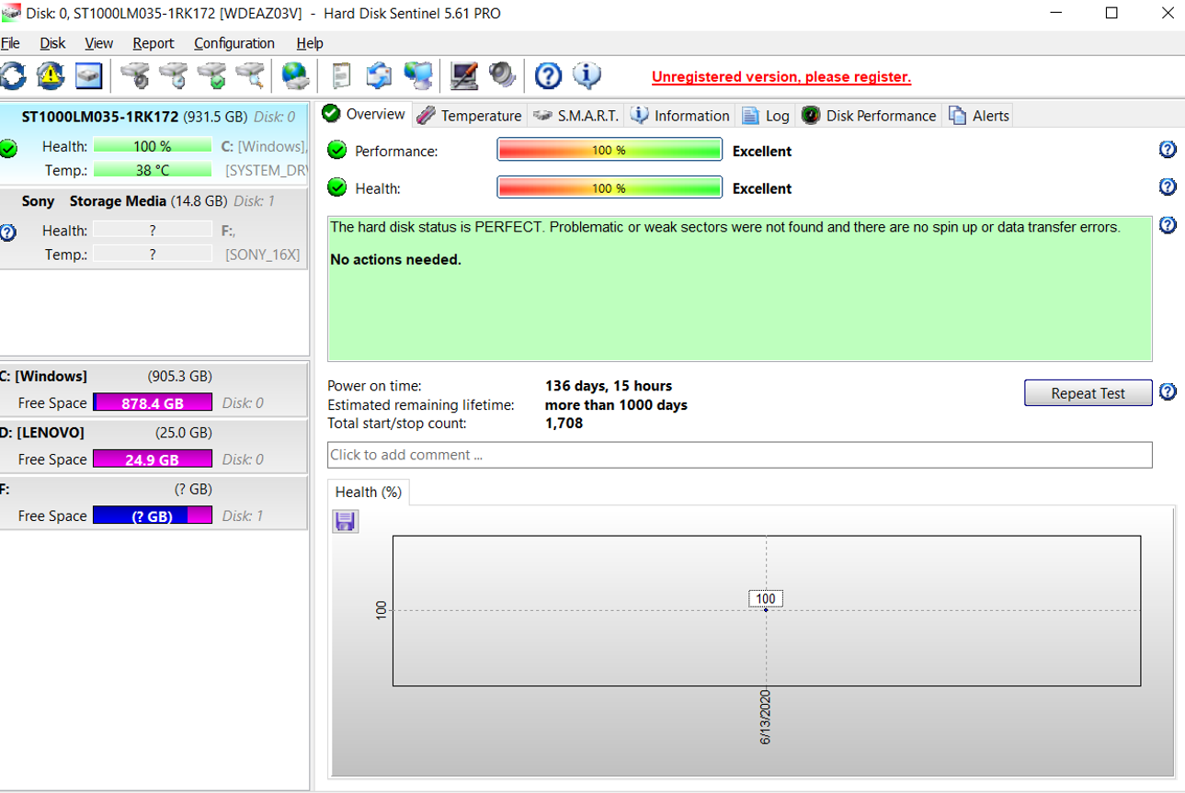Open the Disk menu

point(52,43)
